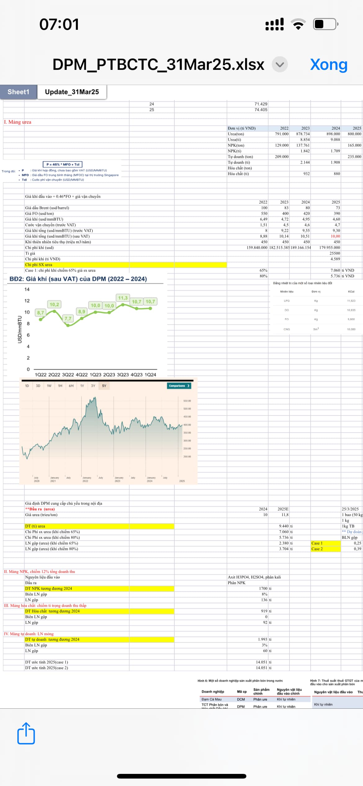This screenshot has width=363, height=786.
Task: Select the 1Y range in price chart
Action: pos(82,386)
